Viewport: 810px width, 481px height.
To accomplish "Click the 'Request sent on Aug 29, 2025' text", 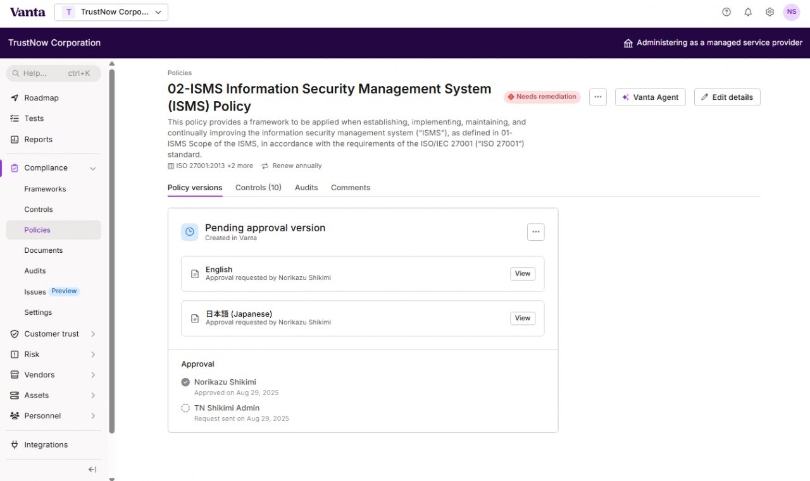I will [x=242, y=419].
